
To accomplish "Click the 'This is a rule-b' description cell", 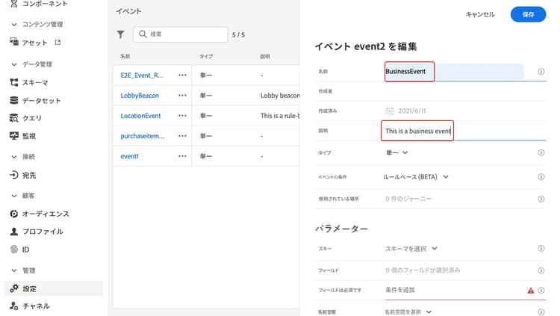I will point(280,116).
